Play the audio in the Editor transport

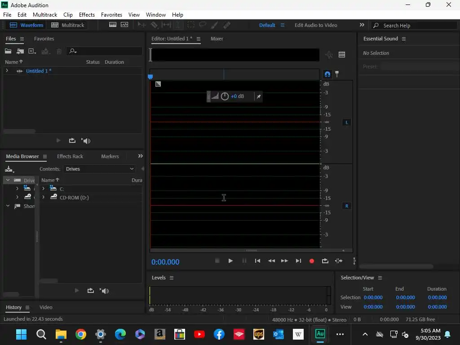230,261
